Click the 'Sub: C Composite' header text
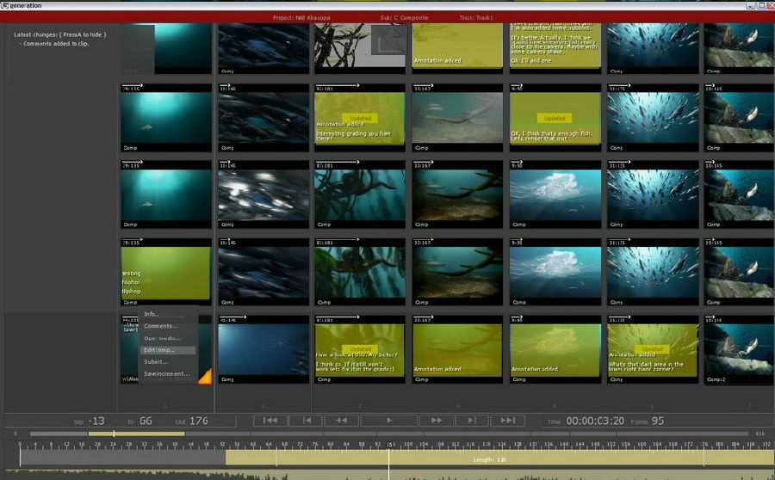This screenshot has width=775, height=480. [x=404, y=18]
